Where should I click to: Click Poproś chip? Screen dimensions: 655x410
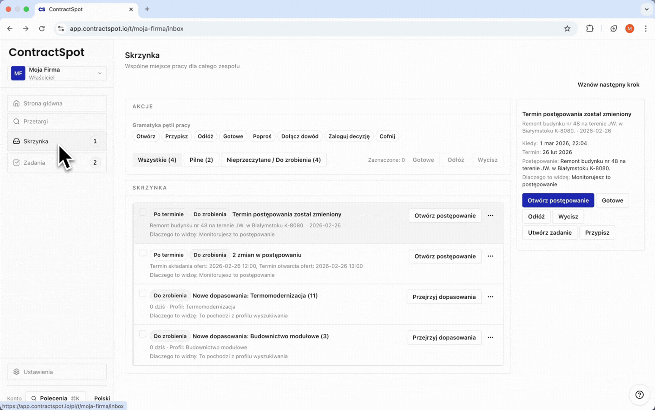click(x=262, y=136)
